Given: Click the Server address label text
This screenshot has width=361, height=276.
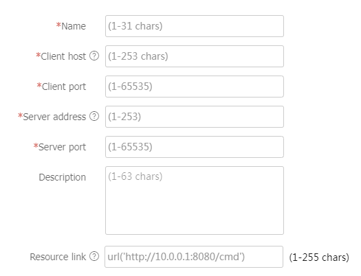Looking at the screenshot, I should (x=54, y=117).
